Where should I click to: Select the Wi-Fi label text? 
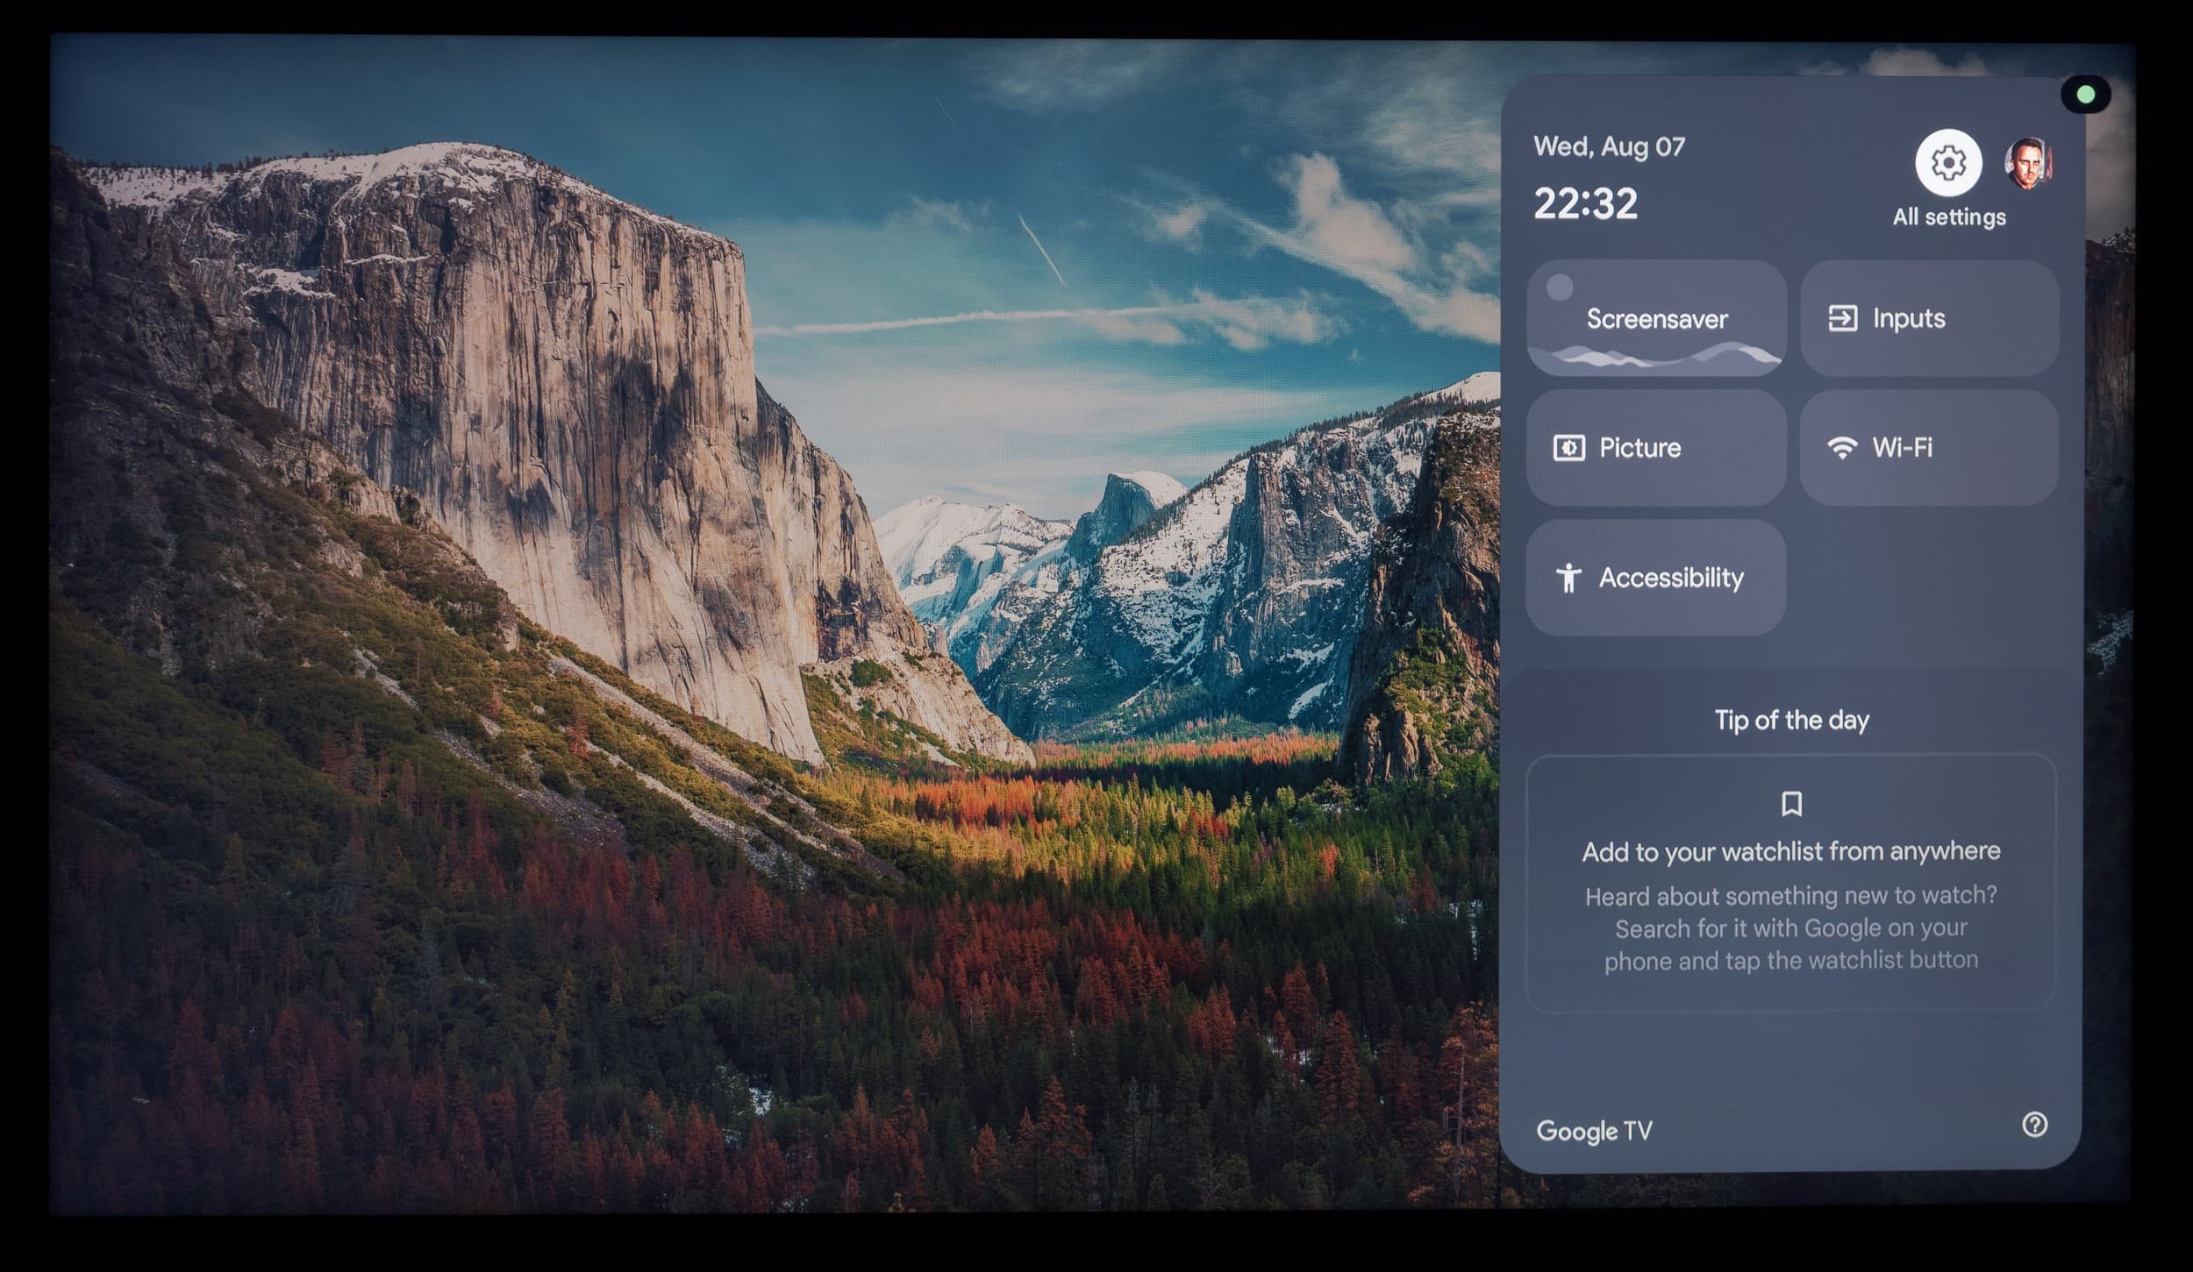[1902, 448]
